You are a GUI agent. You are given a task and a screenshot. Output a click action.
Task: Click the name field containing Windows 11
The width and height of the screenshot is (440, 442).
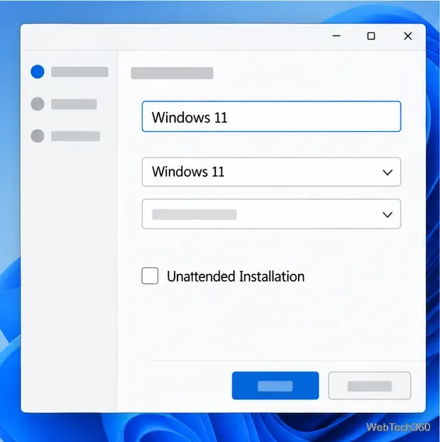271,116
